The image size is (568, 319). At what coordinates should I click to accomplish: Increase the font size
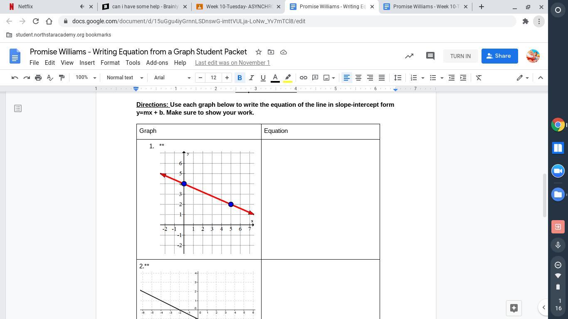coord(227,78)
